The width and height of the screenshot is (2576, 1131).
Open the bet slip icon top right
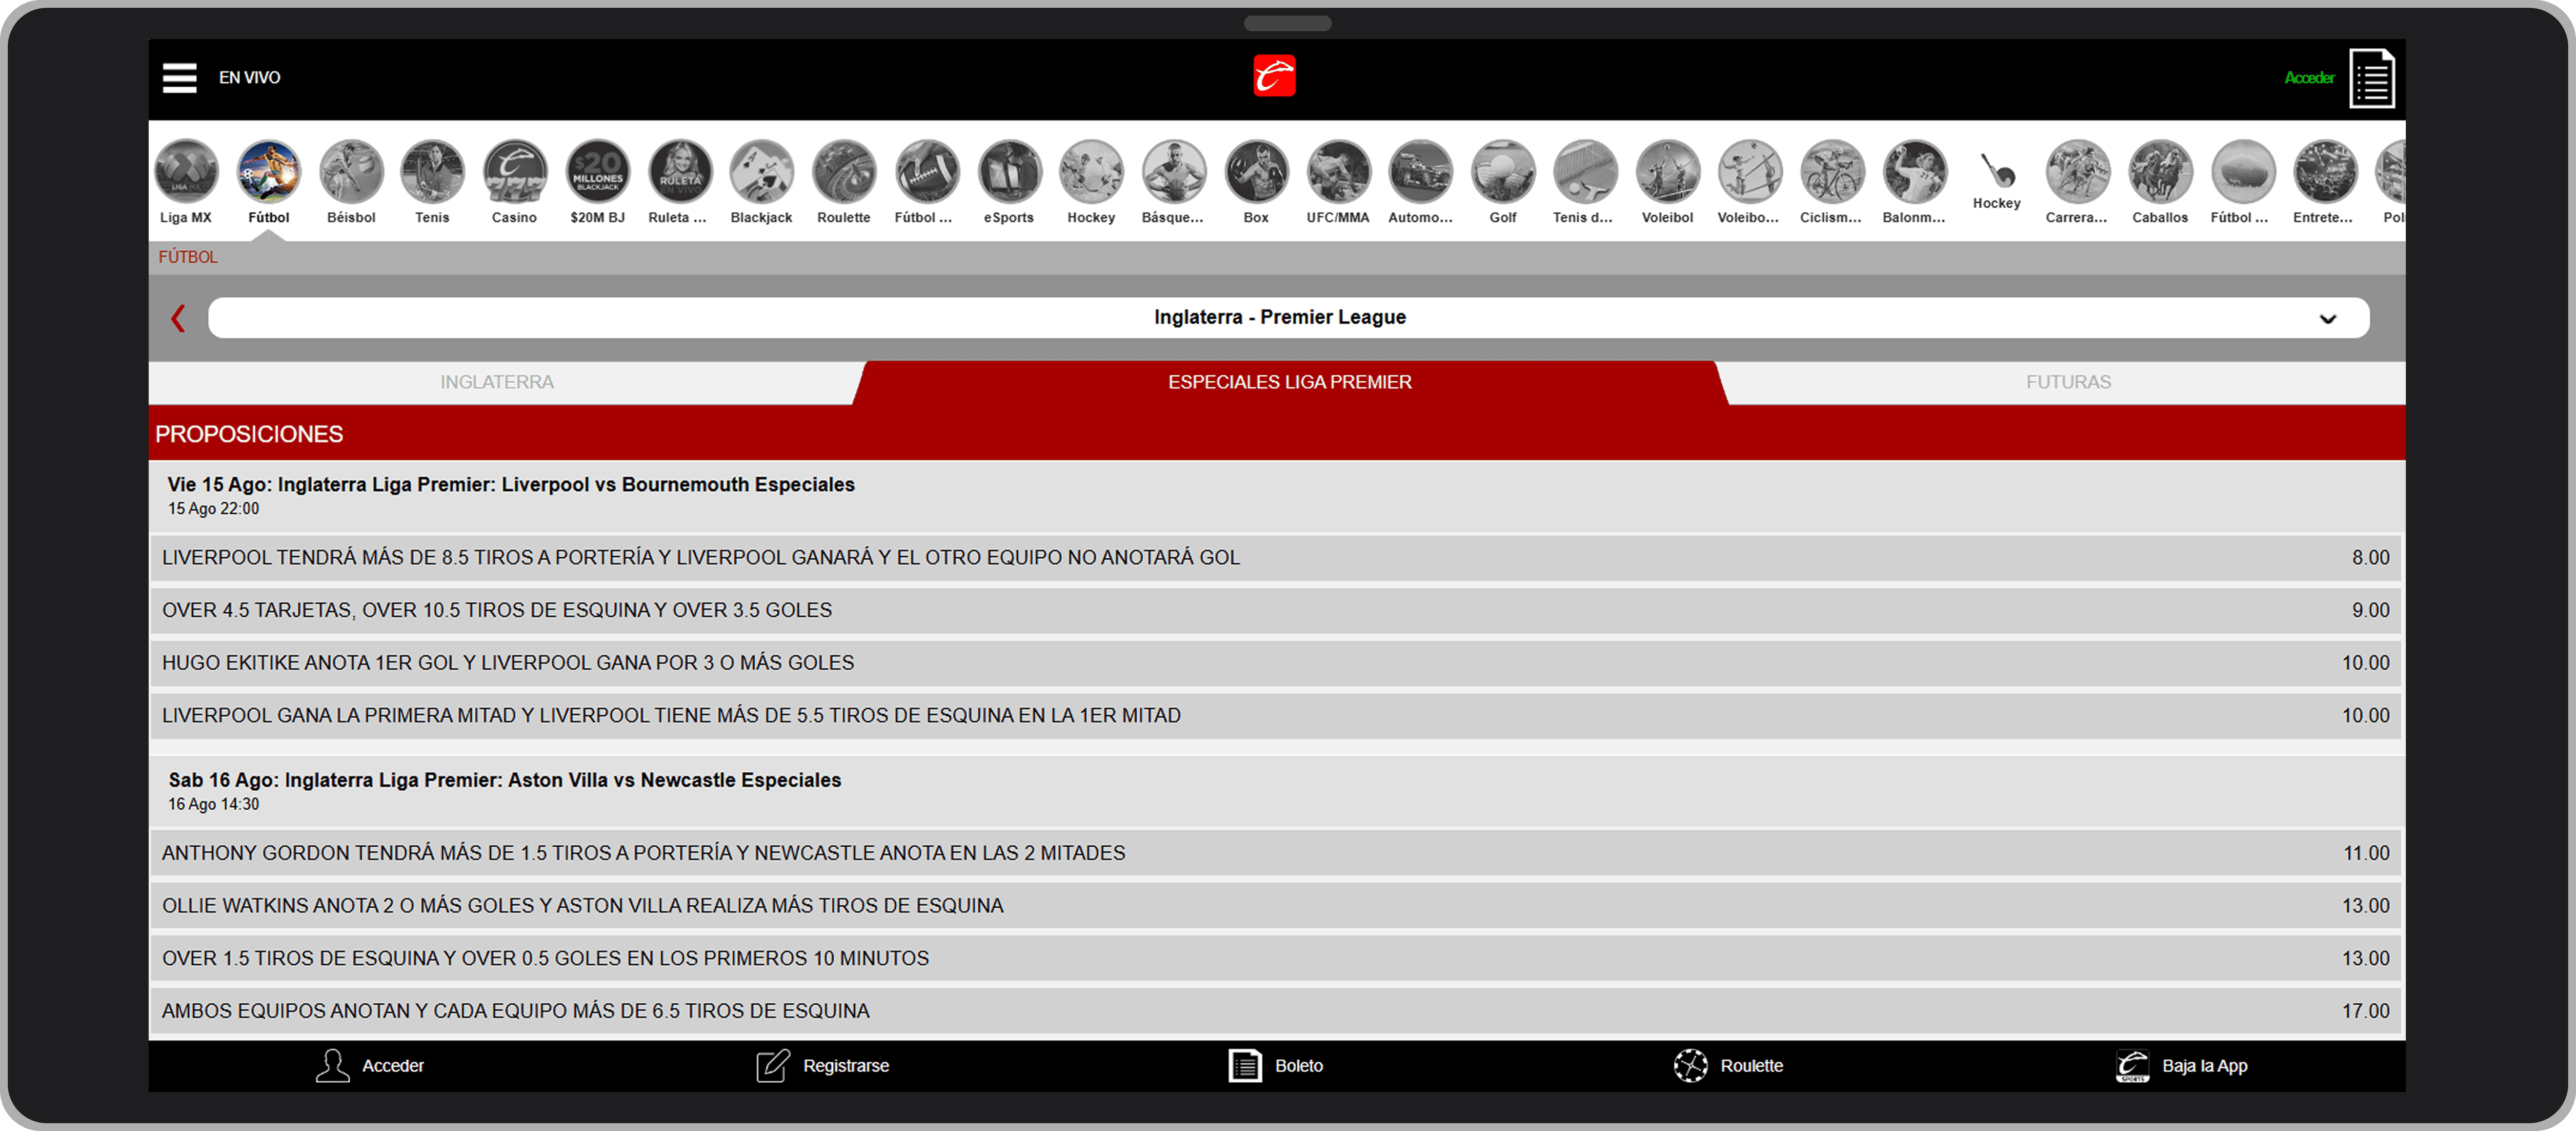[x=2371, y=78]
